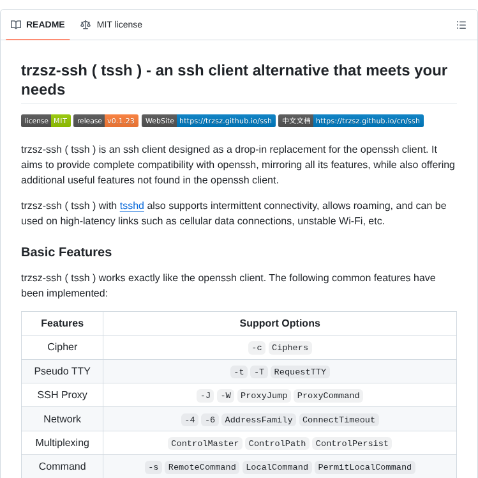Click the MIT license scale icon
This screenshot has height=478, width=478.
86,25
